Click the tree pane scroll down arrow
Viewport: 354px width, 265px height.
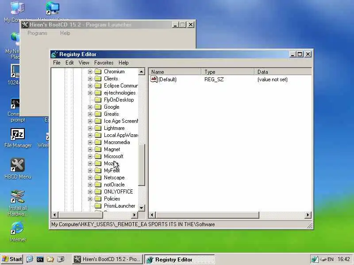pyautogui.click(x=141, y=208)
